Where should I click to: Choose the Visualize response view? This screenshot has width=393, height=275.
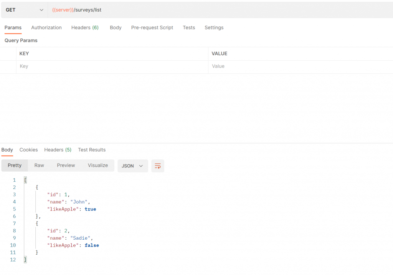pos(98,166)
